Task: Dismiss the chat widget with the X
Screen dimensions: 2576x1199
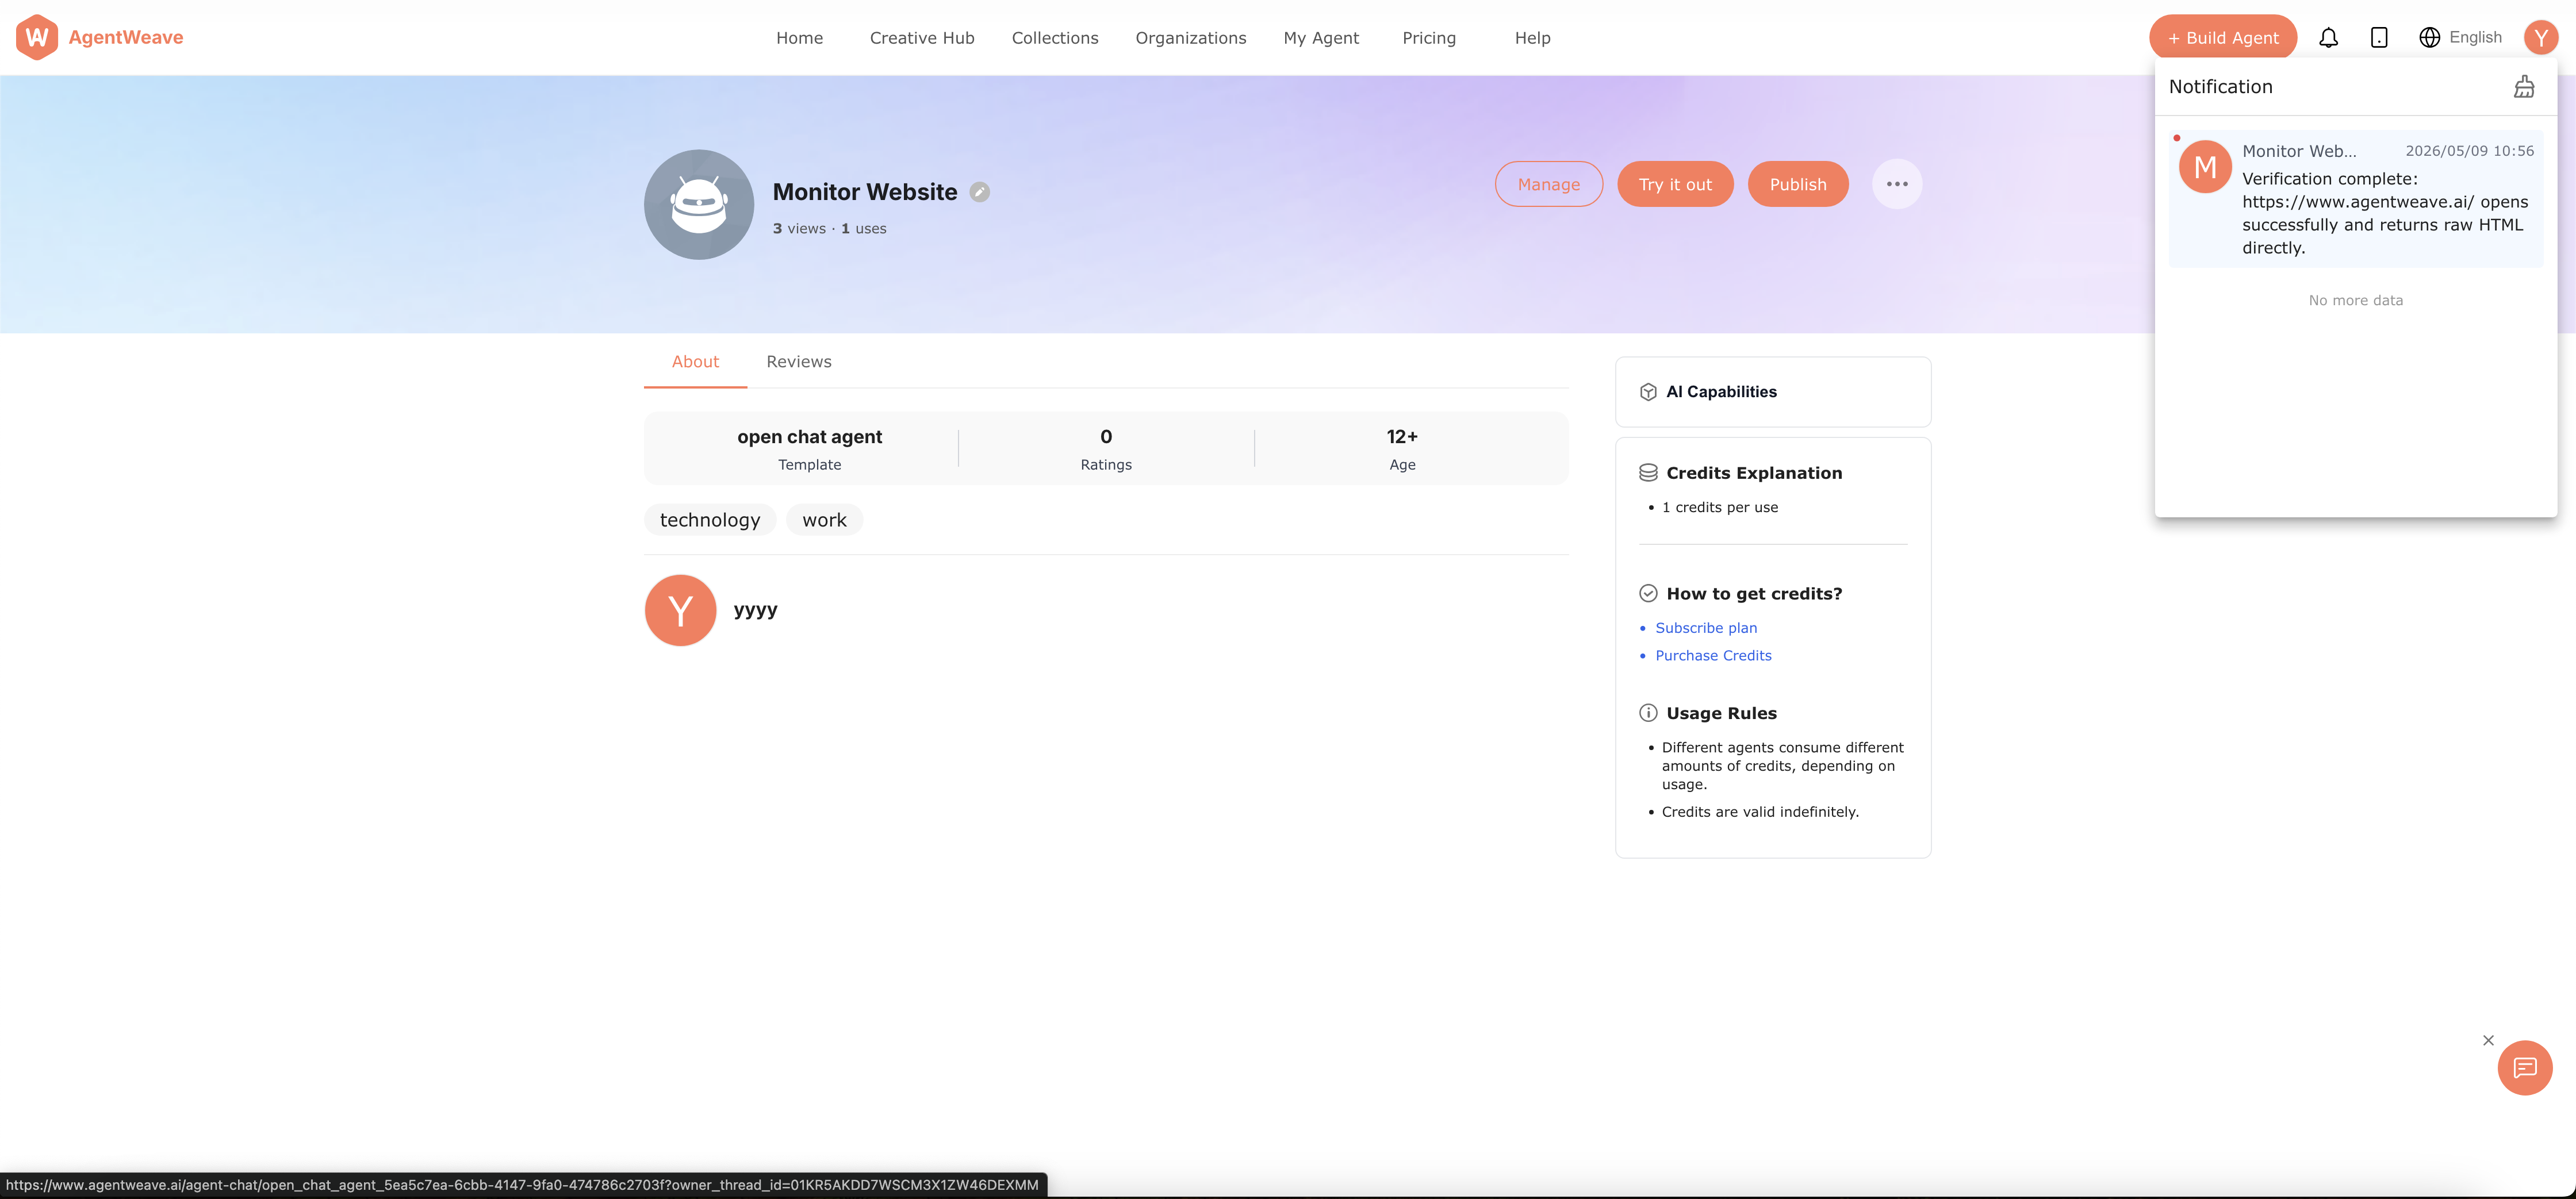Action: click(x=2488, y=1041)
